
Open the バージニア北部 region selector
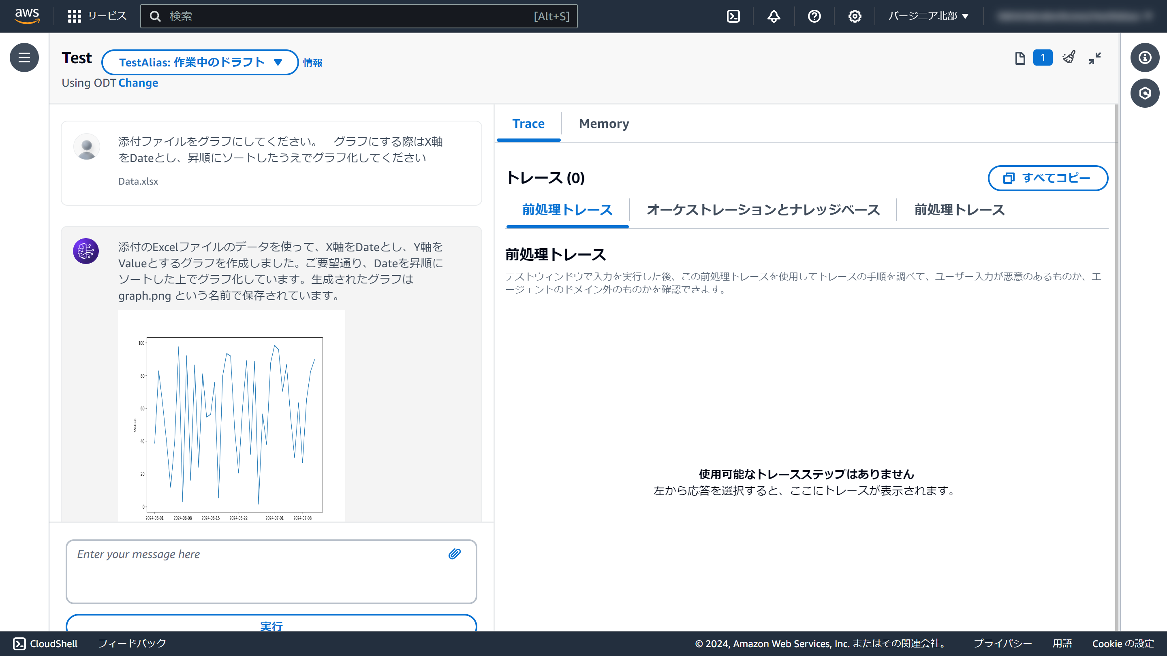[x=928, y=16]
